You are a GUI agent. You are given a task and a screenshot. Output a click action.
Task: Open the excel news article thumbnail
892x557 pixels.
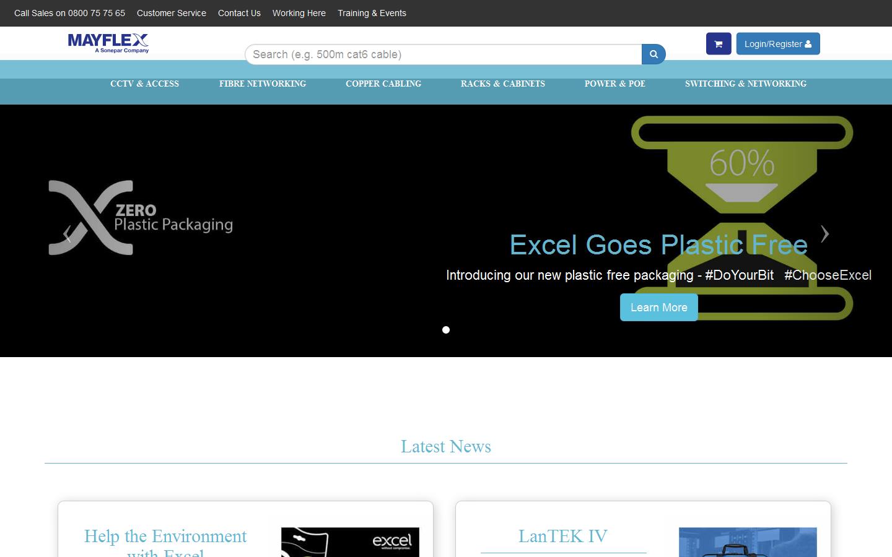coord(350,542)
